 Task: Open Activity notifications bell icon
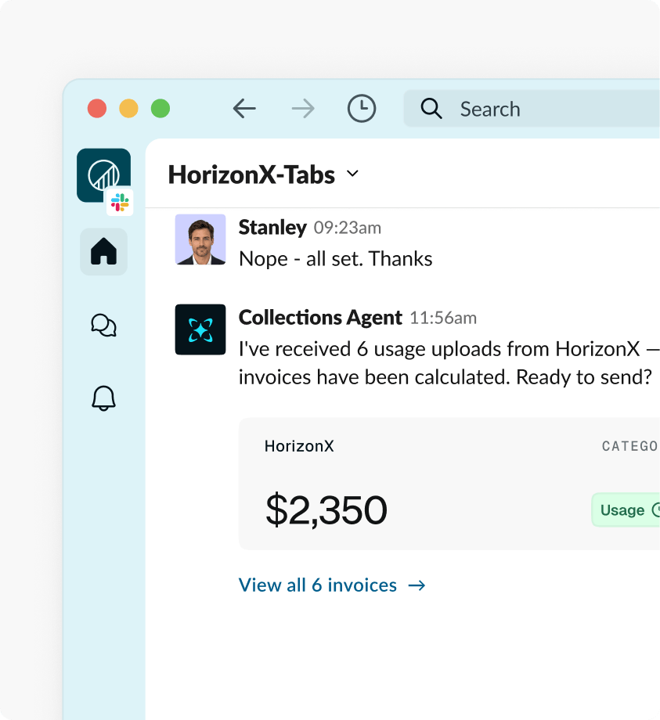pos(104,398)
